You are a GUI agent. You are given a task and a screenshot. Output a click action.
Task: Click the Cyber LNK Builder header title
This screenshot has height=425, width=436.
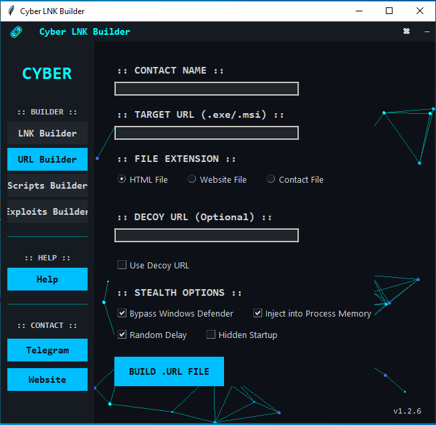click(x=84, y=31)
